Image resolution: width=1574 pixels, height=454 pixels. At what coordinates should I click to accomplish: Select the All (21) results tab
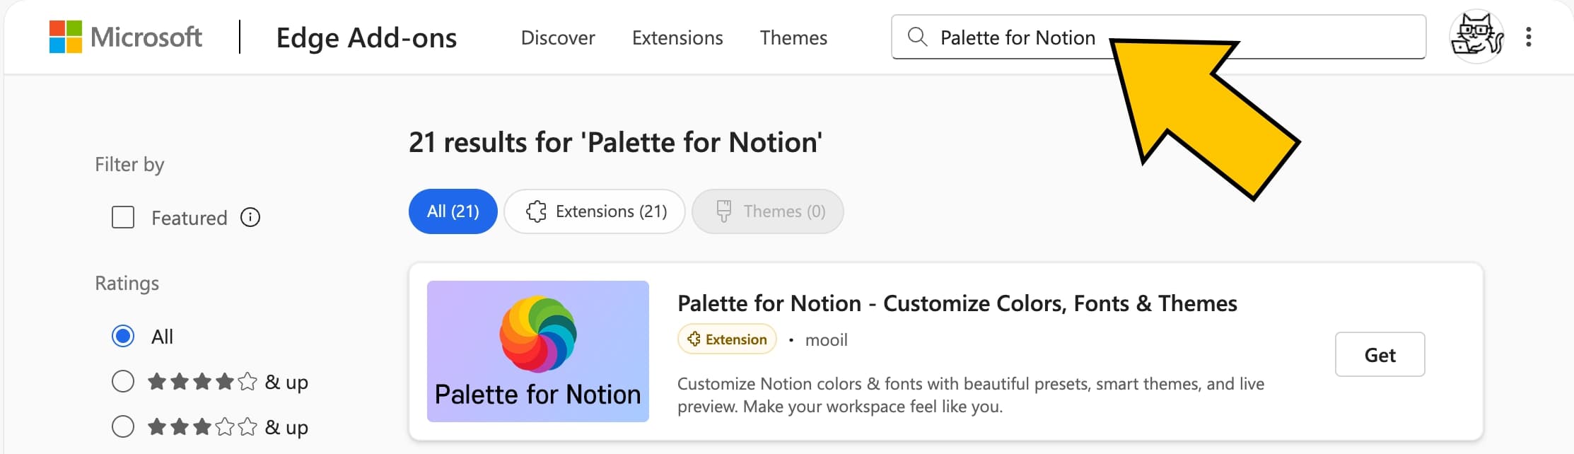tap(453, 211)
